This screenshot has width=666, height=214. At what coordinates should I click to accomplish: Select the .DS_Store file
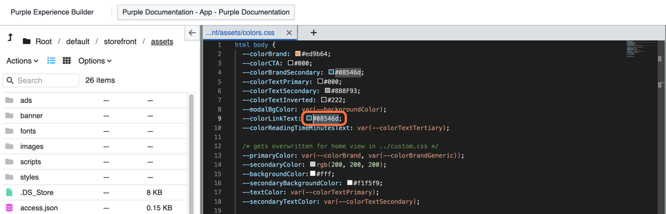coord(37,192)
